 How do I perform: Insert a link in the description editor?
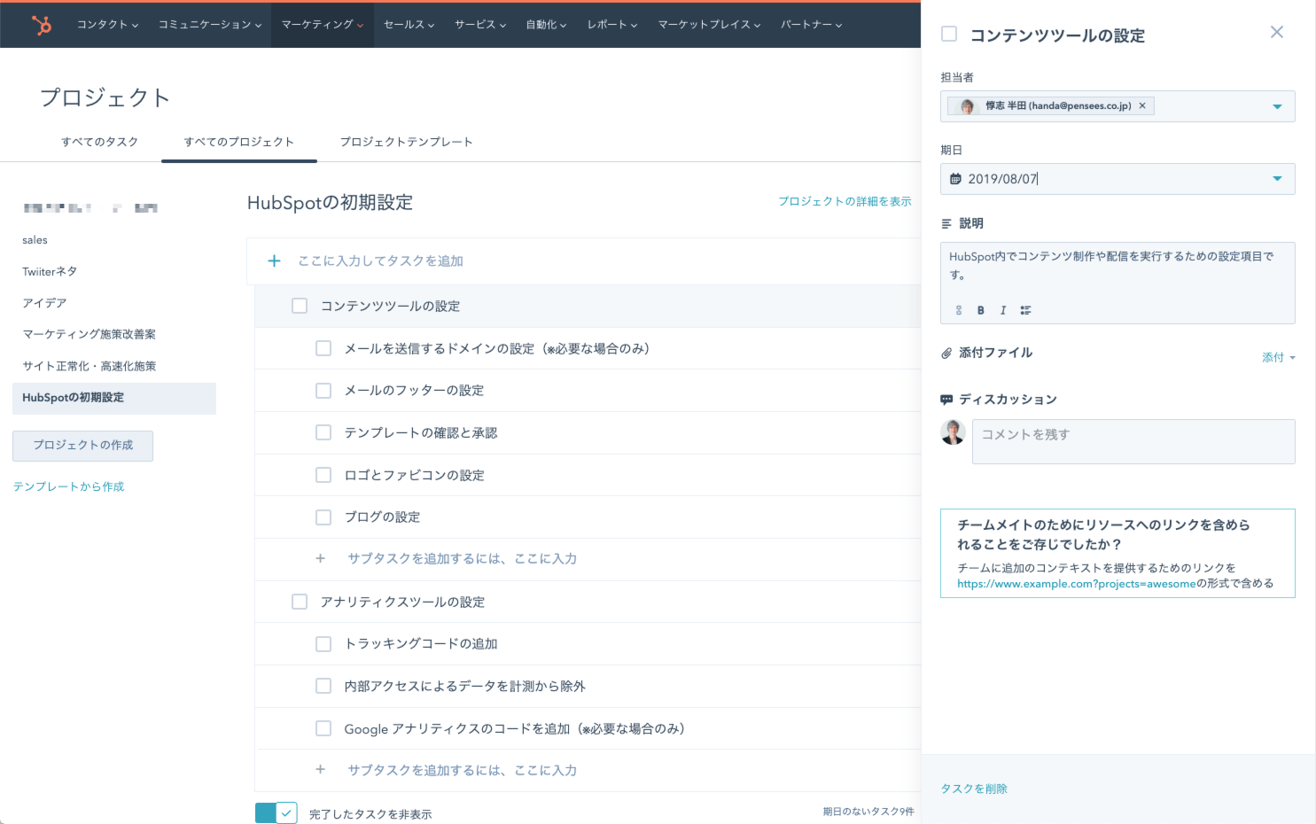[958, 310]
